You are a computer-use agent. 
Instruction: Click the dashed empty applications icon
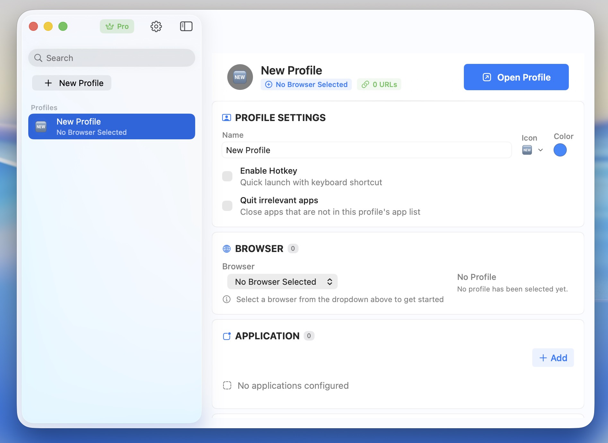pyautogui.click(x=227, y=386)
